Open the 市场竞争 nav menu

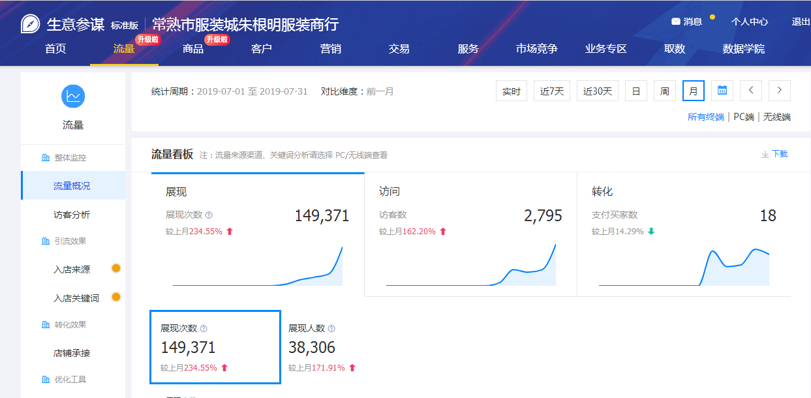click(537, 49)
